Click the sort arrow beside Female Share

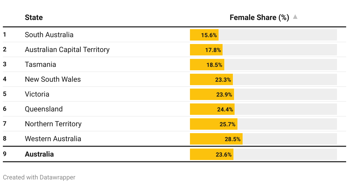coord(295,17)
